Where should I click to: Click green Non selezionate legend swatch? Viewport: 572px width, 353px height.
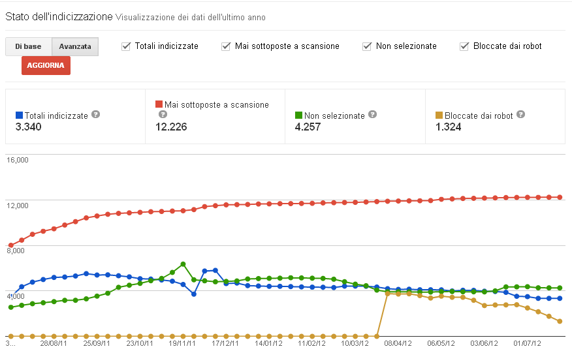299,115
